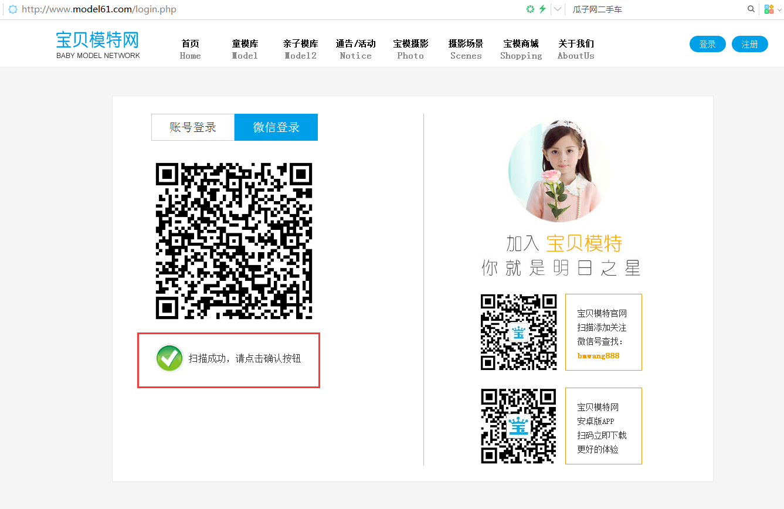The height and width of the screenshot is (509, 784).
Task: Click the 加入 宝贝模特 heading
Action: point(564,243)
